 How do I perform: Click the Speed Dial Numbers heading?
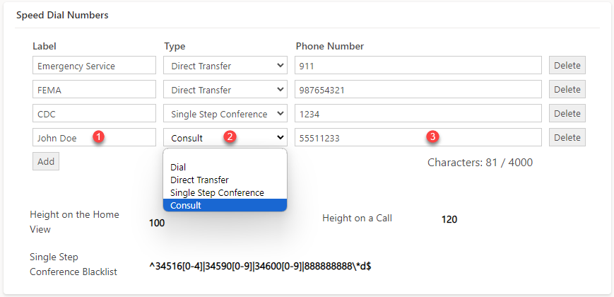tap(62, 16)
